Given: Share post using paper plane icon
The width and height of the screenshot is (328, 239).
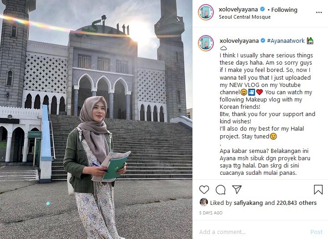Looking at the screenshot, I should [x=237, y=189].
